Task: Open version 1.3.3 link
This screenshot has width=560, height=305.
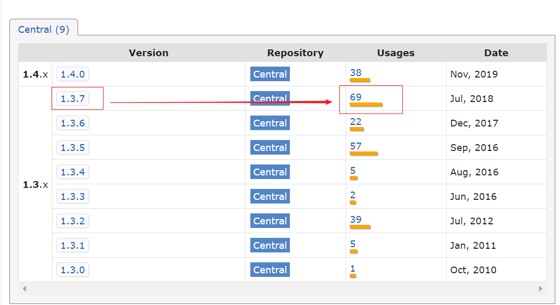Action: point(72,196)
